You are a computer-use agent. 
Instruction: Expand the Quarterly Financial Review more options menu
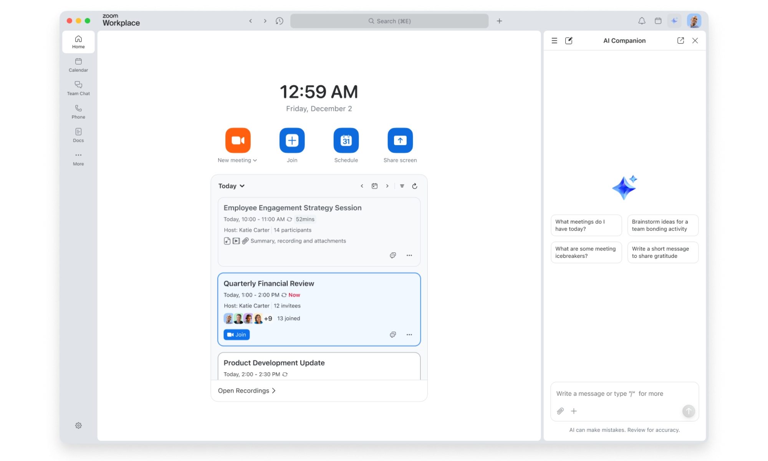click(409, 335)
